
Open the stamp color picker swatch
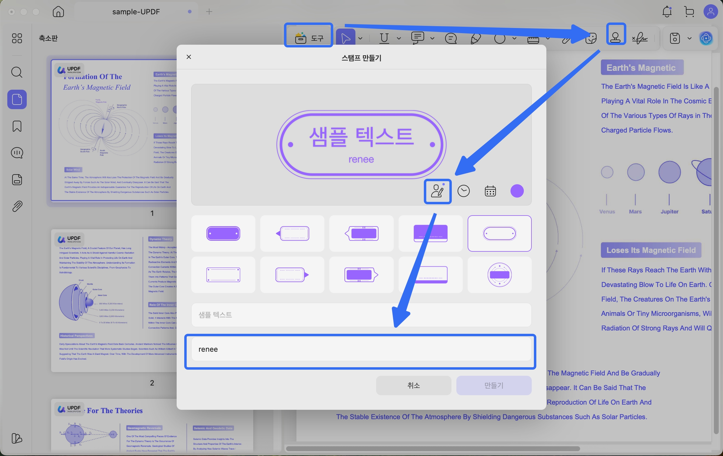click(x=517, y=191)
